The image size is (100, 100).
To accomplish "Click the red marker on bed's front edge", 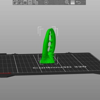I will pos(5,73).
